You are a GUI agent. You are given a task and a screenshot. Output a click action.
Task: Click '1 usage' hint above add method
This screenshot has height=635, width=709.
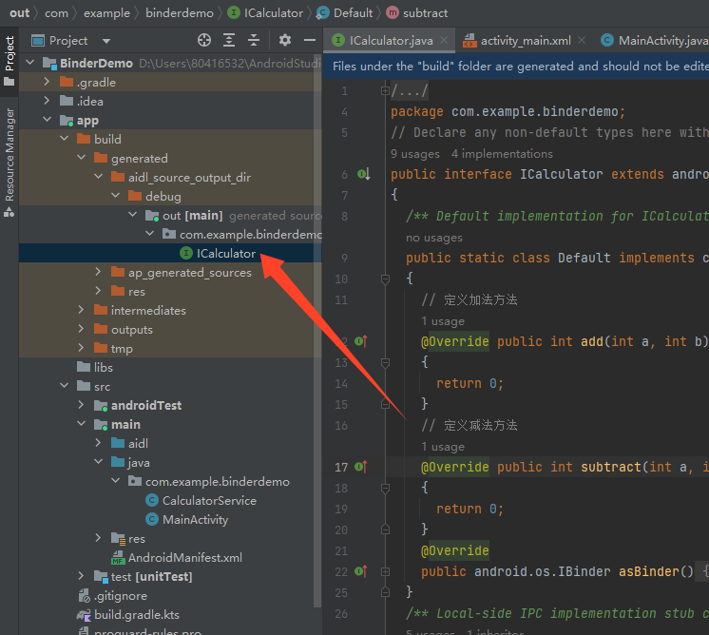point(443,321)
